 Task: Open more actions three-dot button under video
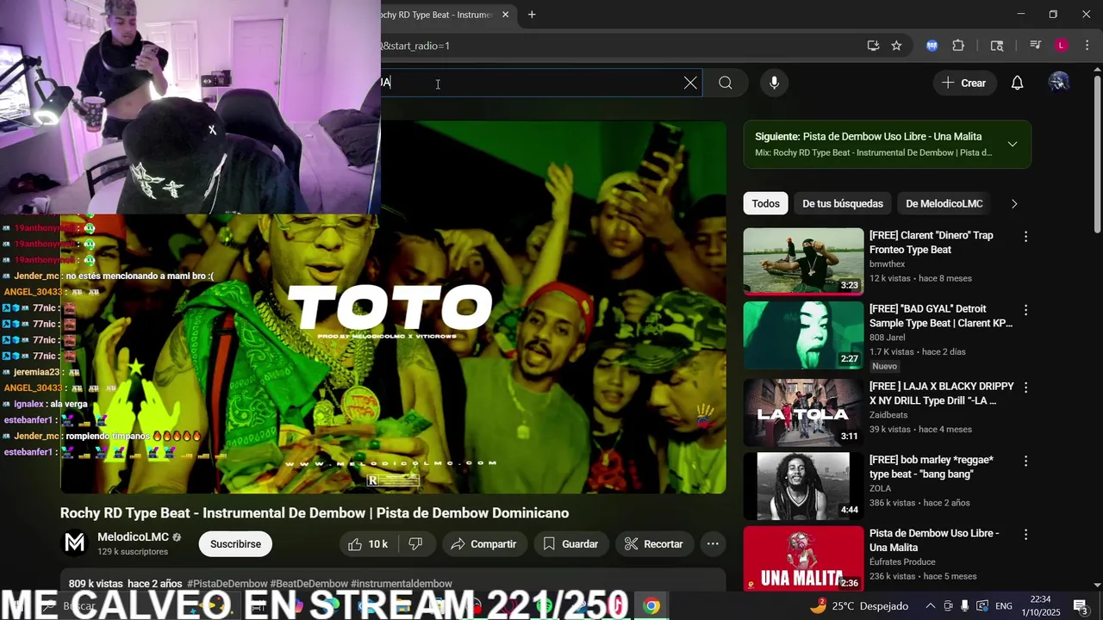(x=713, y=544)
